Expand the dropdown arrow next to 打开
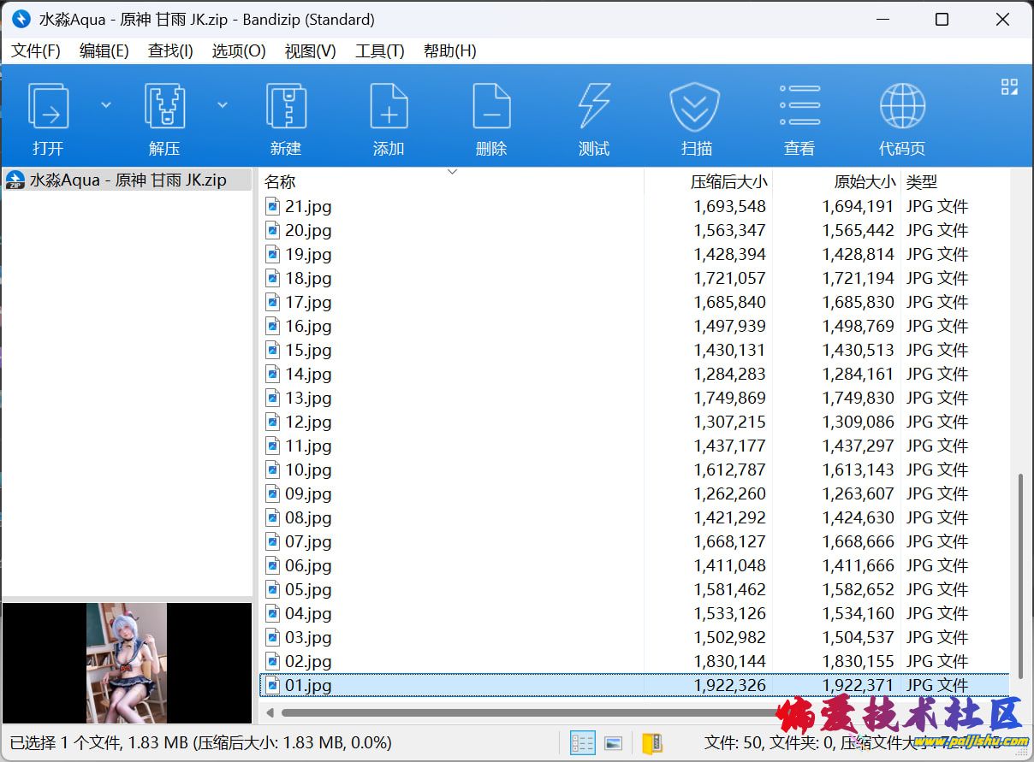This screenshot has height=762, width=1034. (106, 105)
